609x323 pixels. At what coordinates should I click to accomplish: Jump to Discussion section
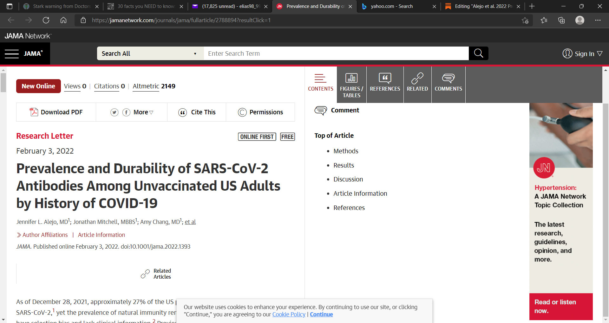click(348, 179)
